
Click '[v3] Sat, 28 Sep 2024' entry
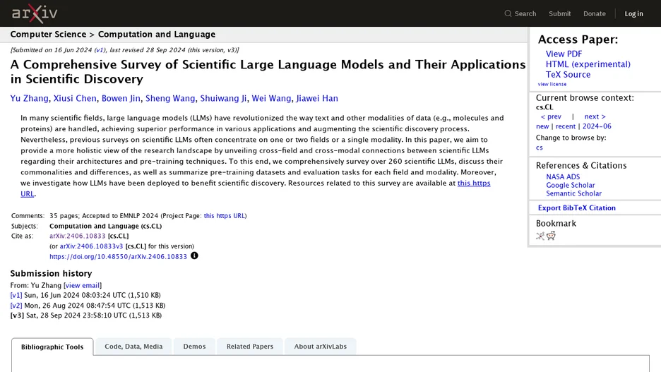click(85, 316)
